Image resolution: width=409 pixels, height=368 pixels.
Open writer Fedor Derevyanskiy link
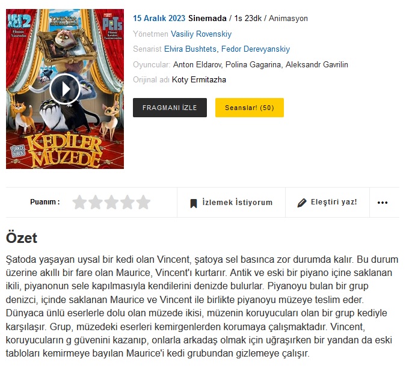click(256, 49)
